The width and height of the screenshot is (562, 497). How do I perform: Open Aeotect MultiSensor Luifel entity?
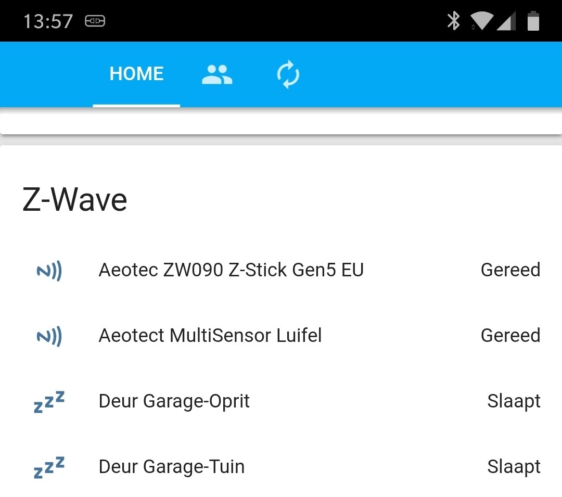(x=210, y=336)
